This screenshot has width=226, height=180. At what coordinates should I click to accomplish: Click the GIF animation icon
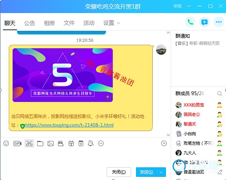point(17,143)
